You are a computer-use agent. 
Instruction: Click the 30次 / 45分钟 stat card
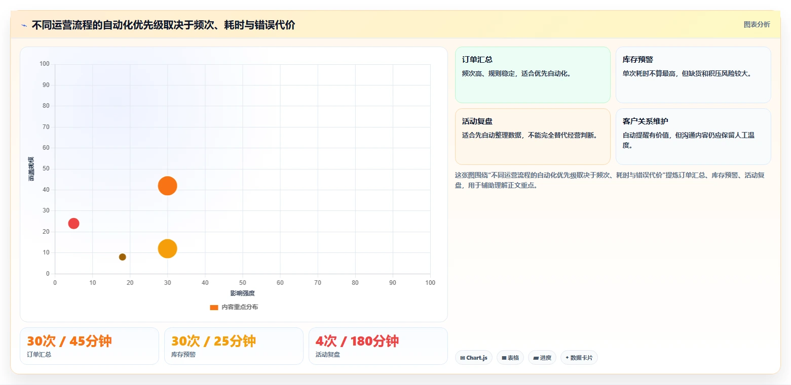(x=89, y=346)
